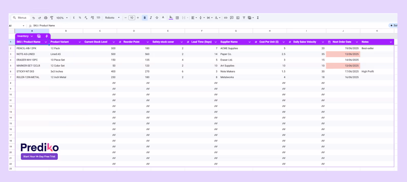Viewport: 407px width, 182px height.
Task: Select the MARKER-SET-12CLR cell
Action: pos(32,66)
